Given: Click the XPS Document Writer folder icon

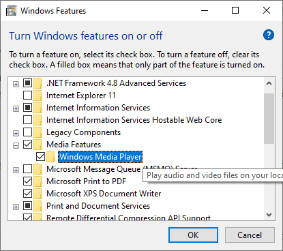Looking at the screenshot, I should (38, 194).
